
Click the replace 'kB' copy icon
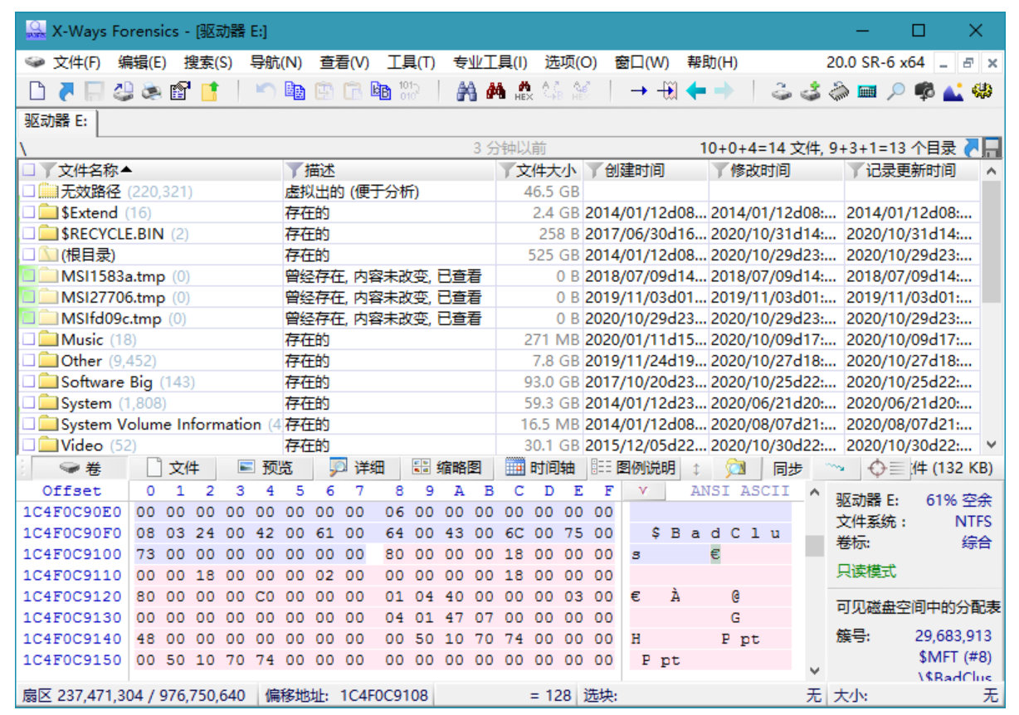point(381,92)
